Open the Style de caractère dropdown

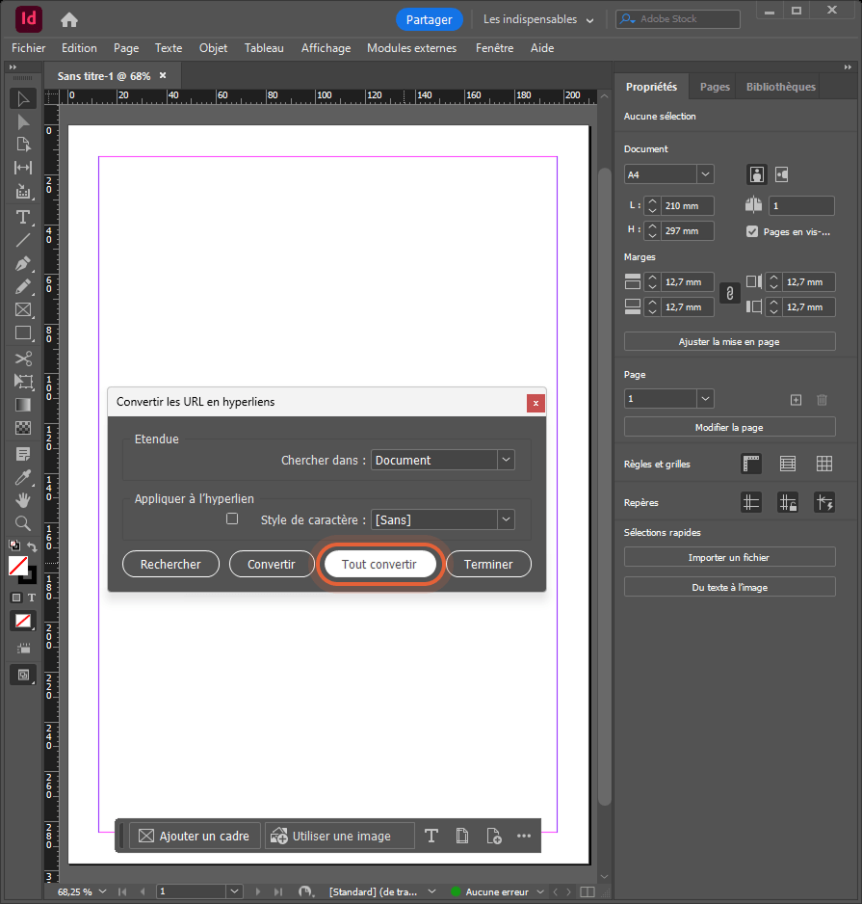click(506, 519)
